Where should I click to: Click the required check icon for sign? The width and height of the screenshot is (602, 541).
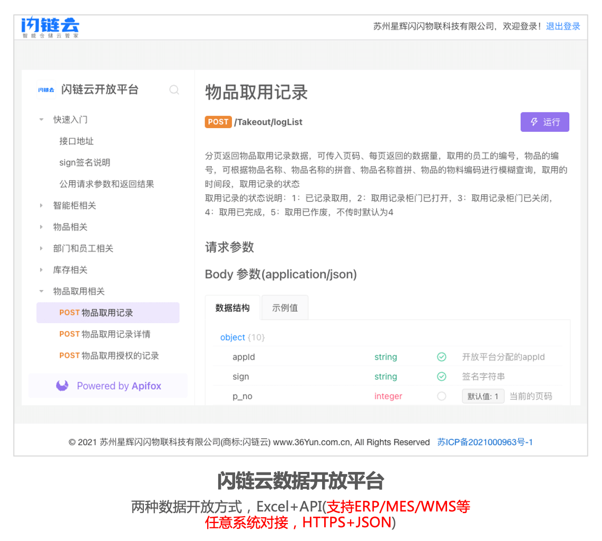[x=442, y=376]
